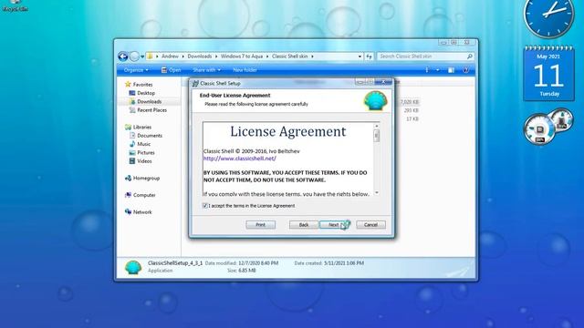Screen dimensions: 584x328
Task: Select Homegroup in navigation pane
Action: [146, 179]
